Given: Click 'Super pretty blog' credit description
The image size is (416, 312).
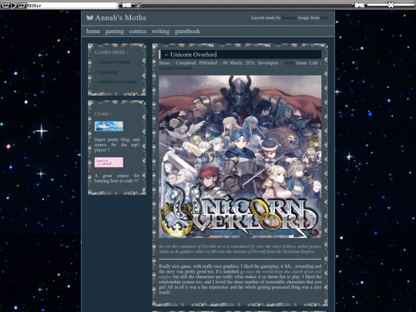Looking at the screenshot, I should coord(117,145).
